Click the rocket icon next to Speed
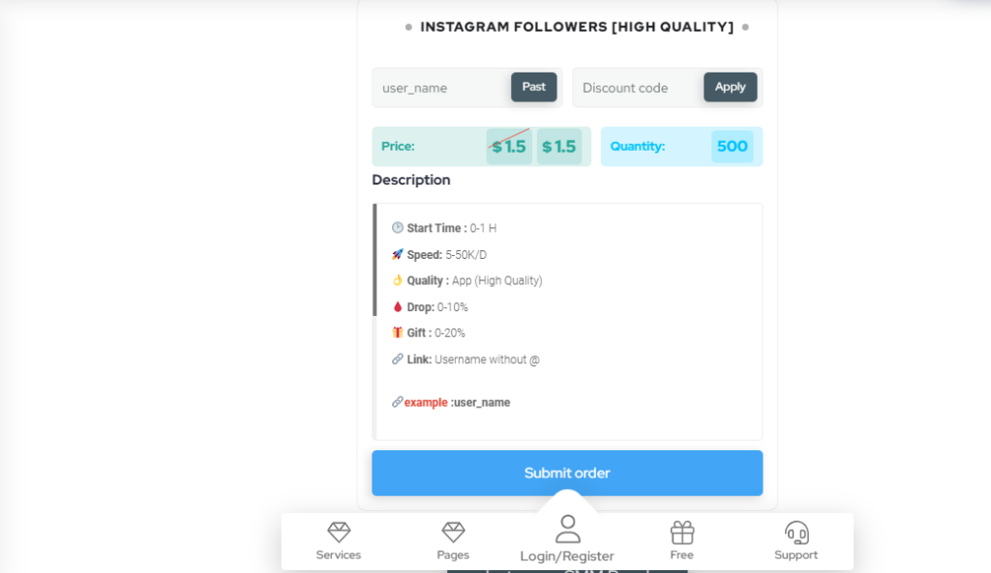Viewport: 991px width, 573px height. (x=397, y=254)
